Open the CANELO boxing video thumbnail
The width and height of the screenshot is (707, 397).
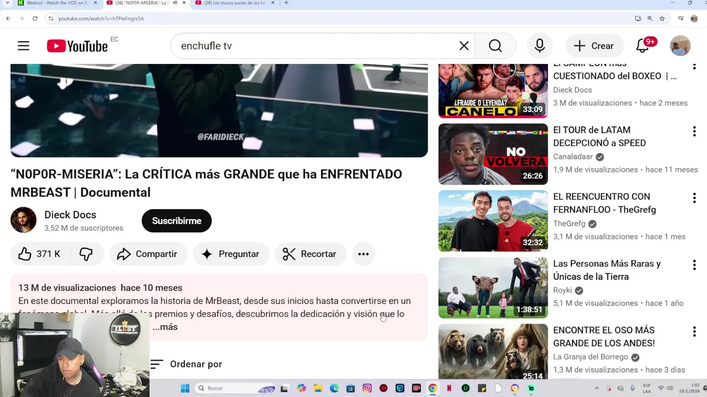493,90
